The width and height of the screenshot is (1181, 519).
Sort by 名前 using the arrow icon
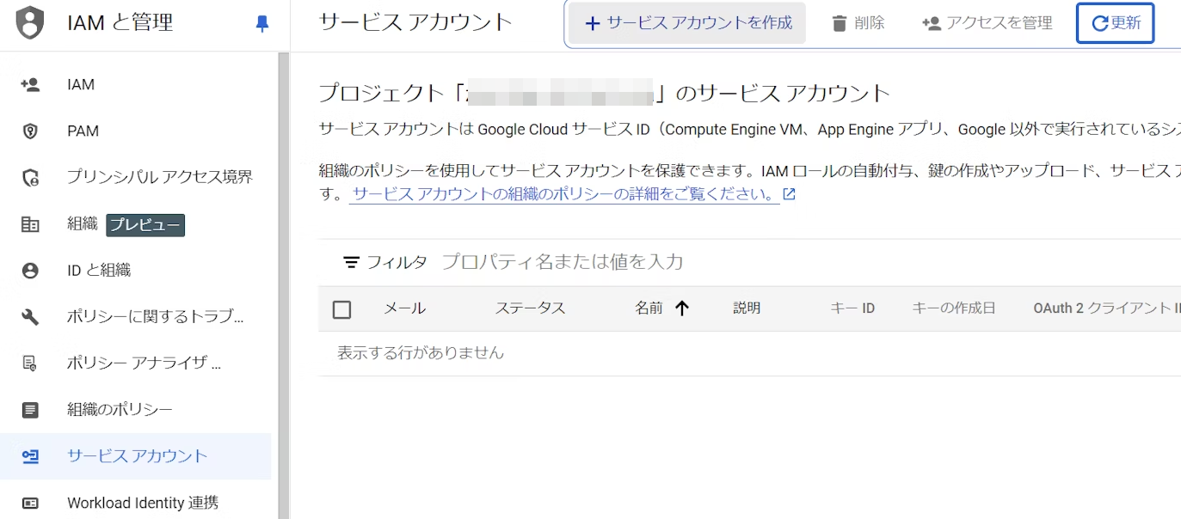click(x=682, y=308)
